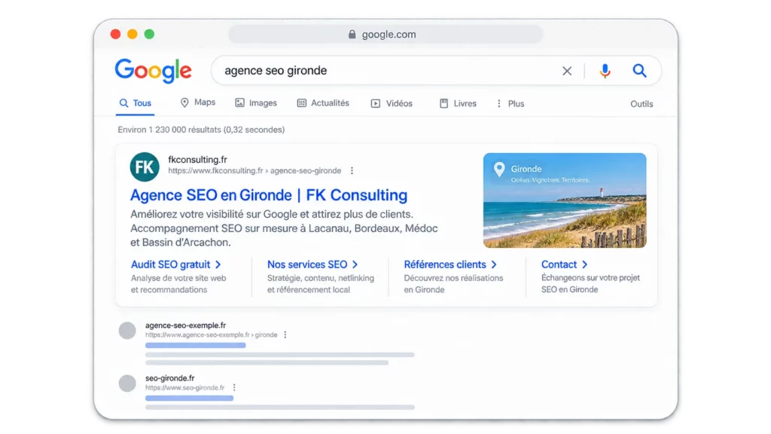Open options menu beside agence-seo-exemple.fr URL
The width and height of the screenshot is (771, 434).
pos(285,335)
